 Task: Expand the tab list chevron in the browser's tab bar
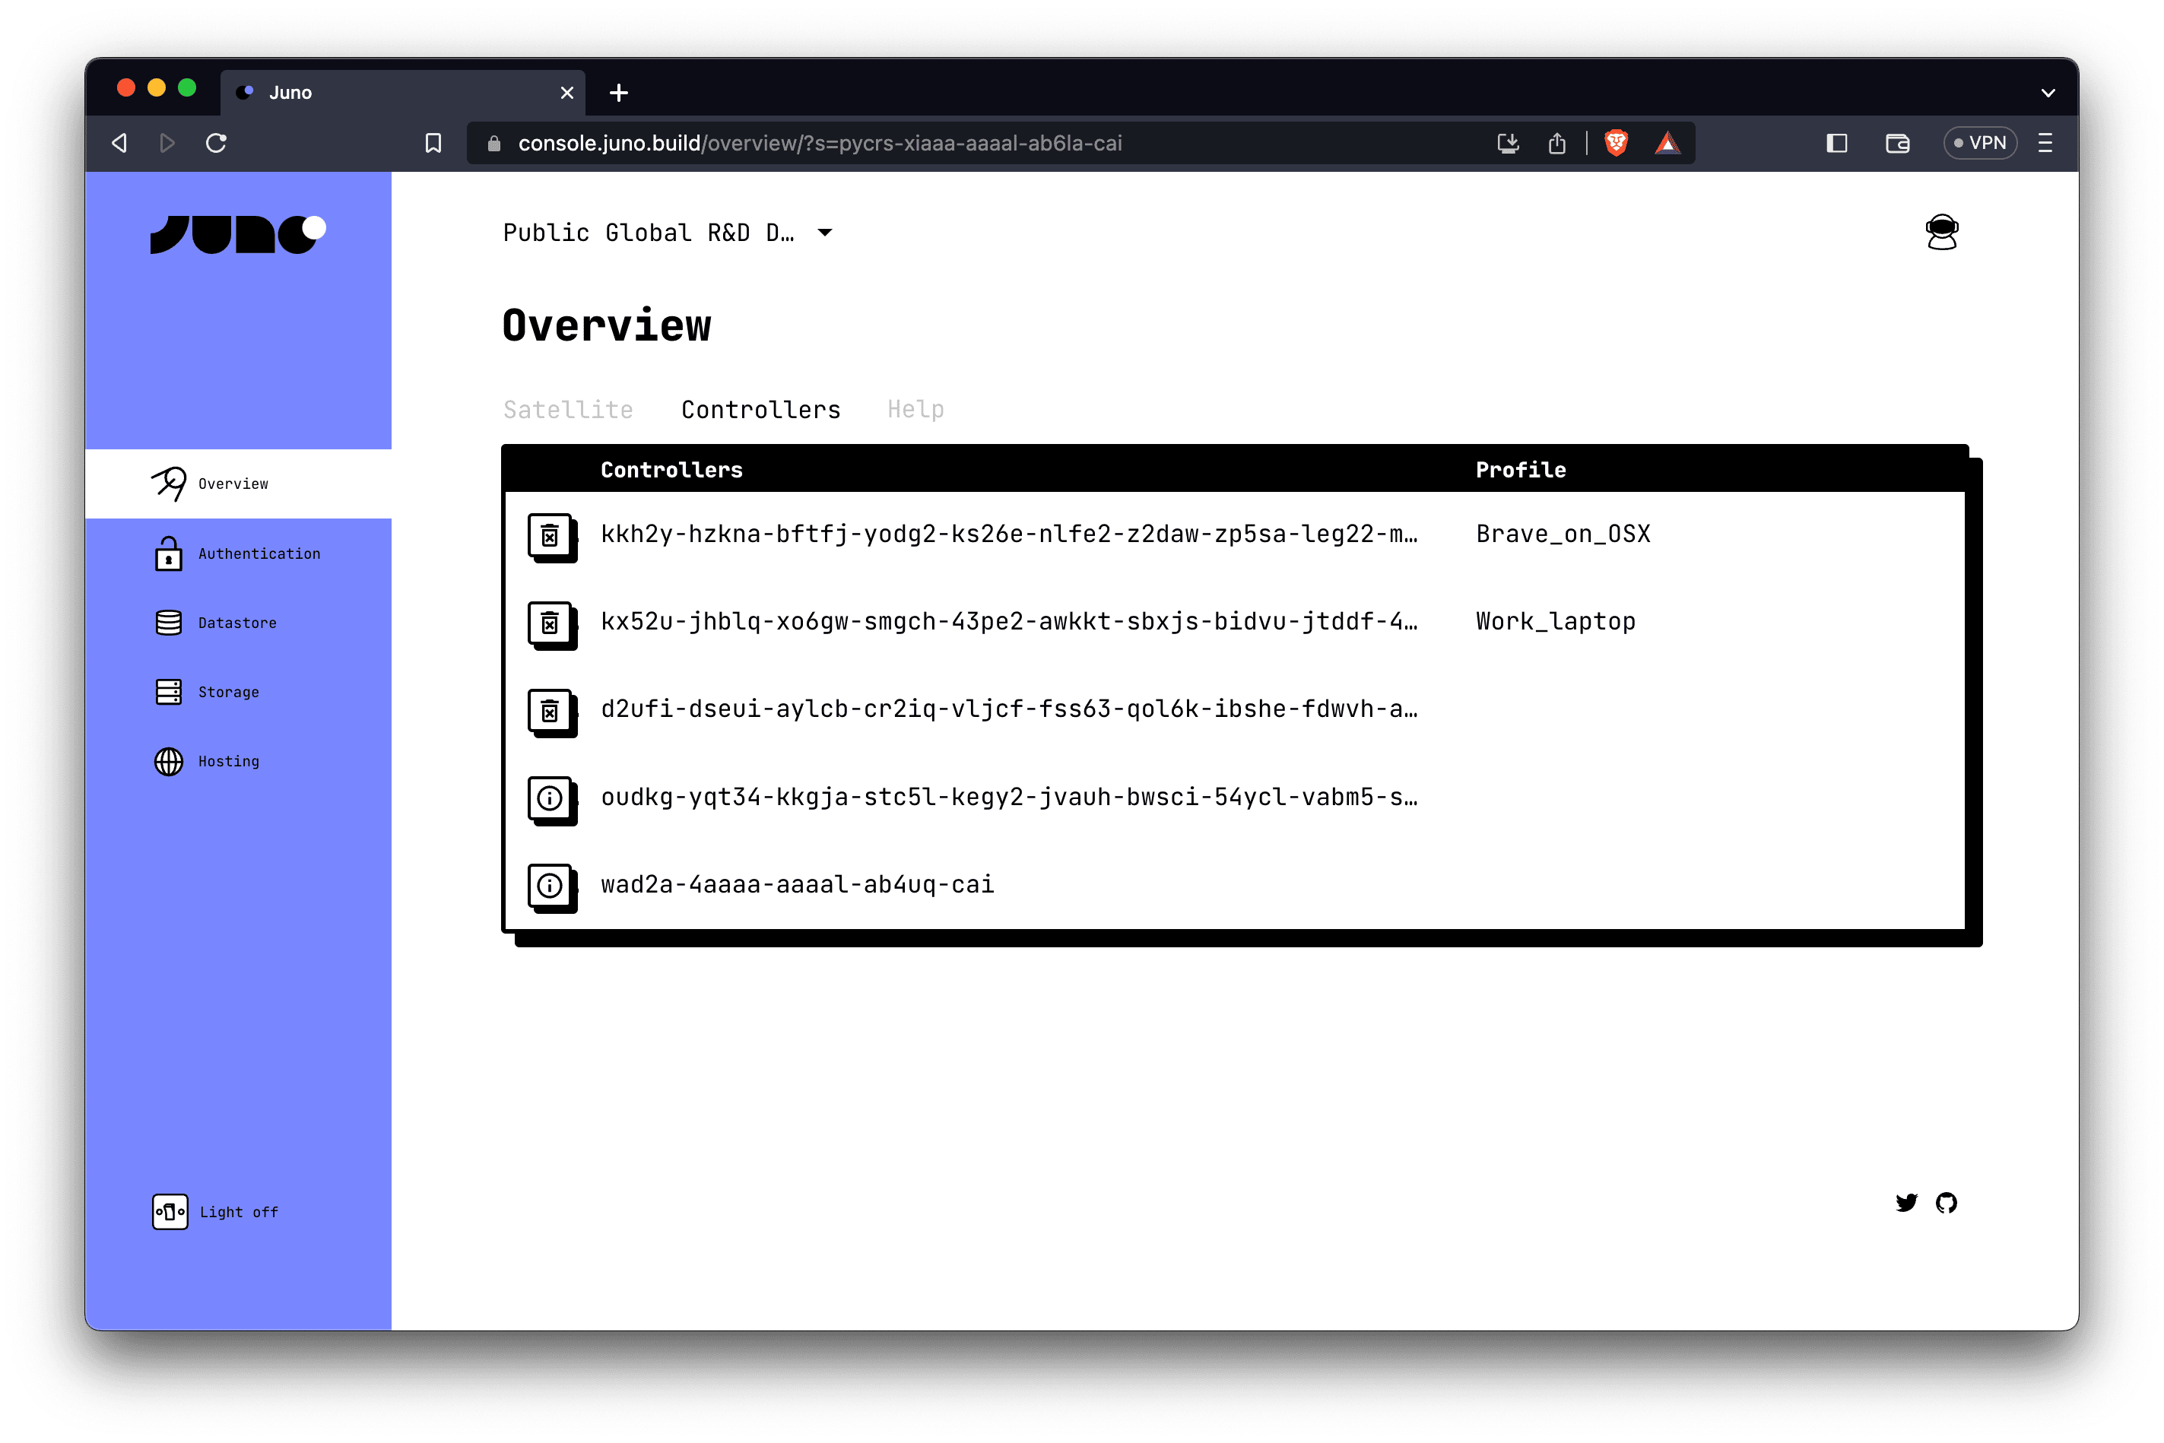[x=2048, y=93]
